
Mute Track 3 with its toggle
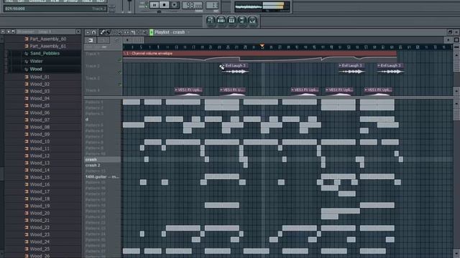[119, 85]
